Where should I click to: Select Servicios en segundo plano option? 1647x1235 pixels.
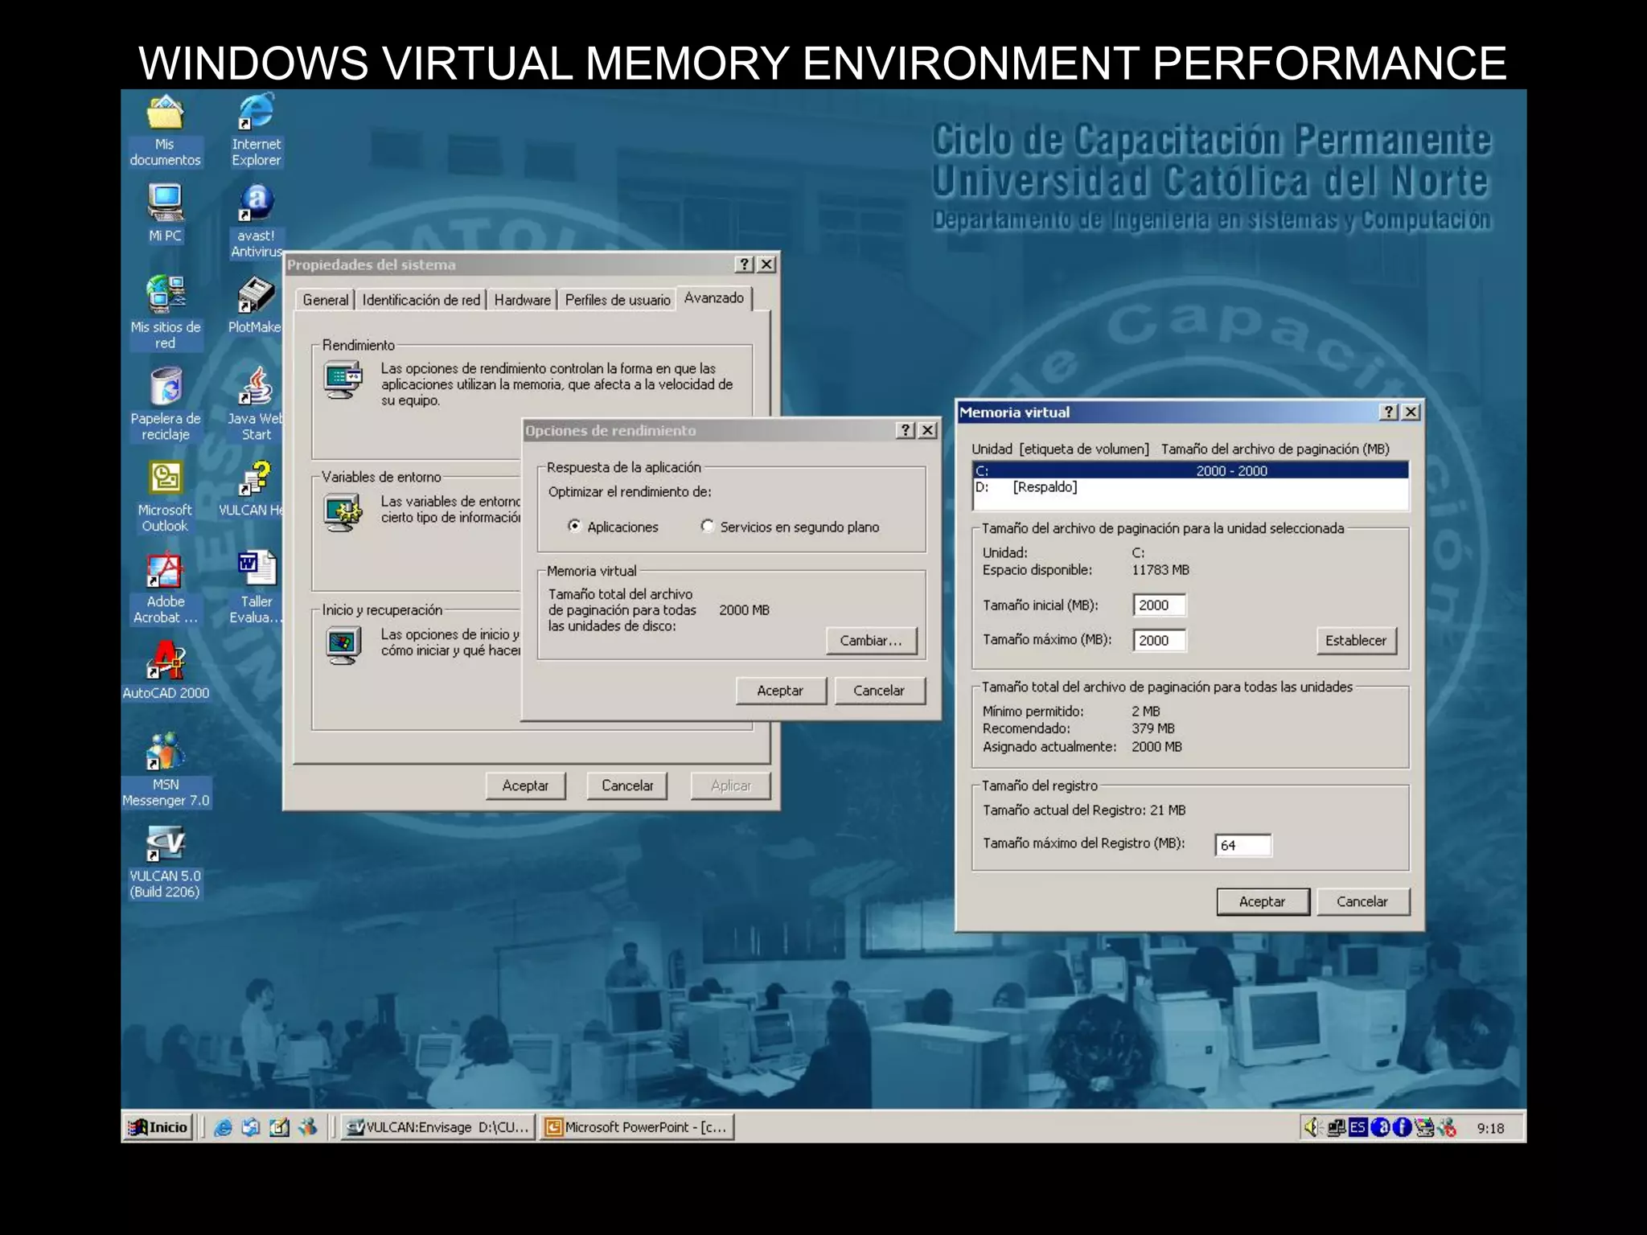[708, 526]
